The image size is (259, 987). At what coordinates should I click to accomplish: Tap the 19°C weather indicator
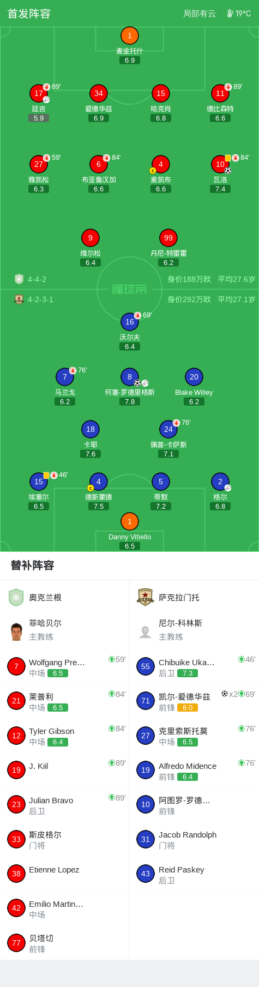tap(239, 14)
